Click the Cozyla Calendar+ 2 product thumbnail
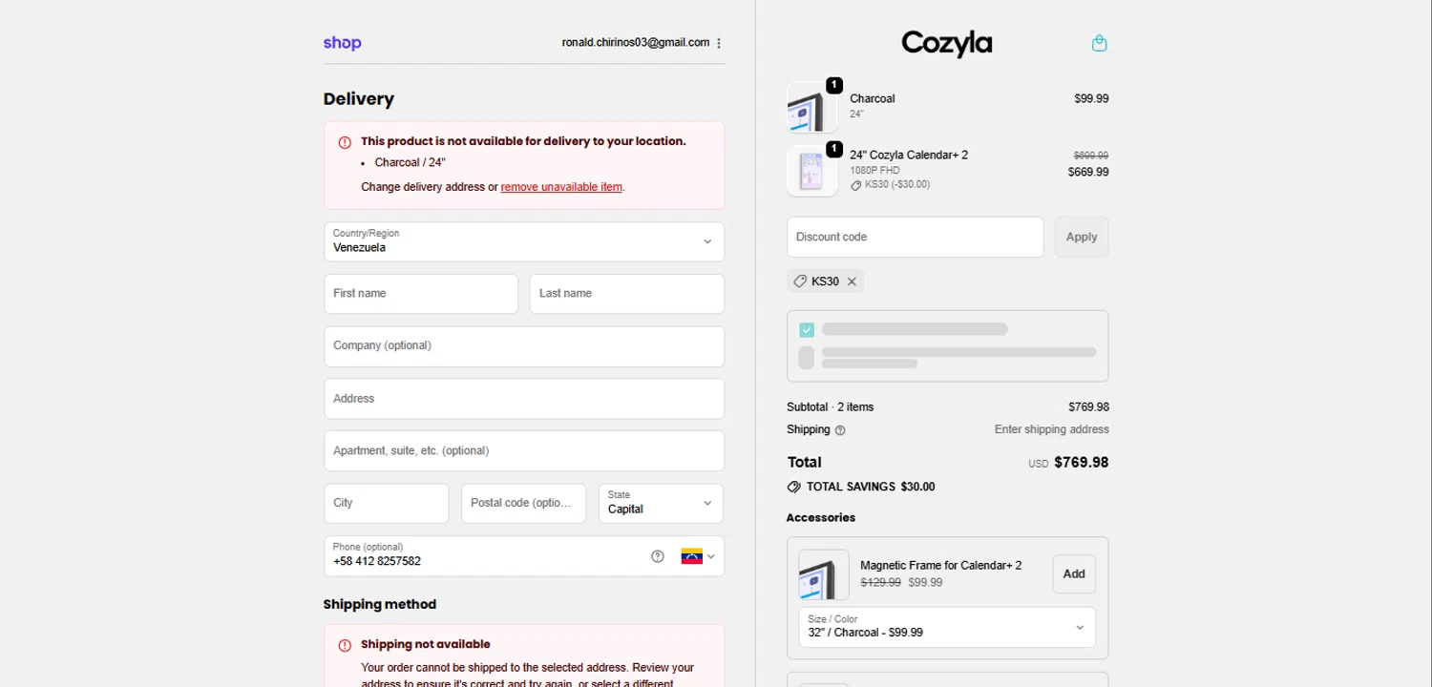 [811, 171]
